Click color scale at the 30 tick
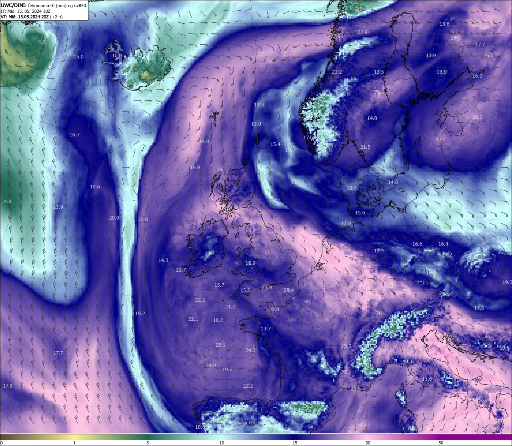 tap(368, 442)
